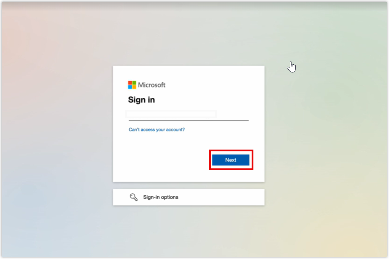
Task: Place cursor in the username text box
Action: pos(171,114)
